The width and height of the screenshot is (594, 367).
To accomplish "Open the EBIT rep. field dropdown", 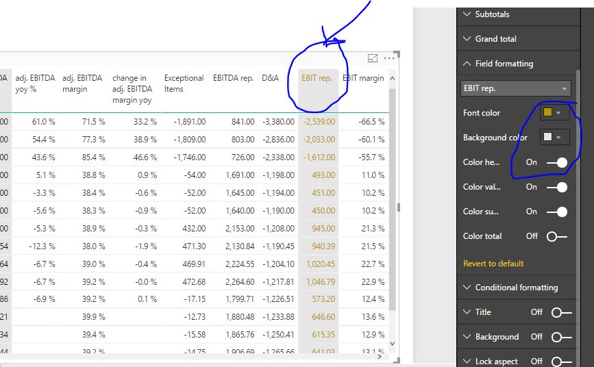I will pos(516,88).
